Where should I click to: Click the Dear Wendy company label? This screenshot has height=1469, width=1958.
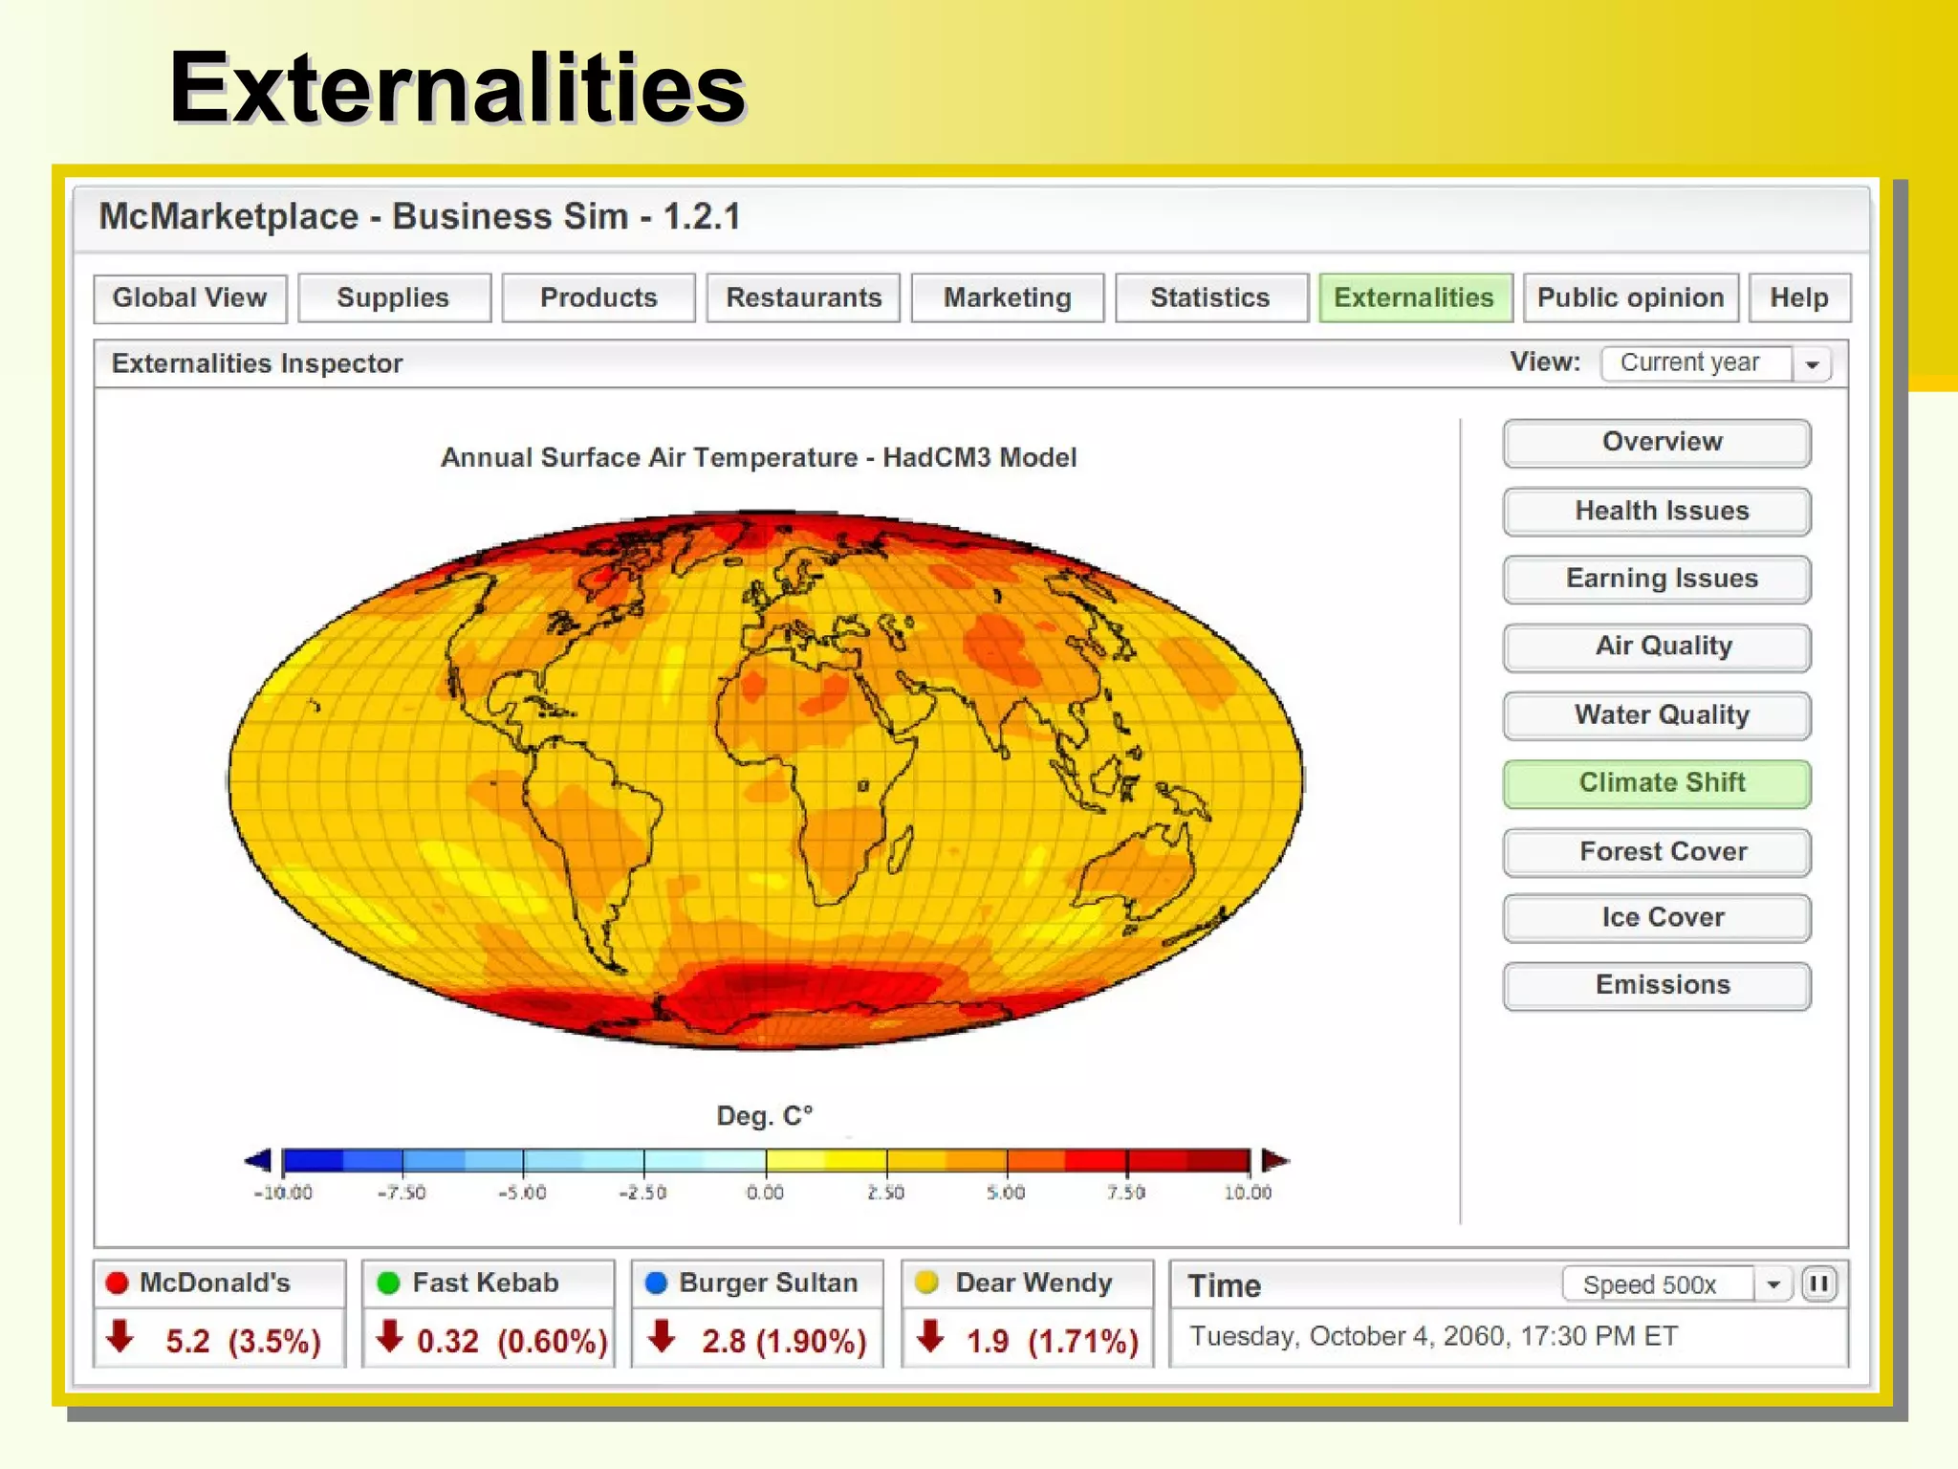1033,1283
